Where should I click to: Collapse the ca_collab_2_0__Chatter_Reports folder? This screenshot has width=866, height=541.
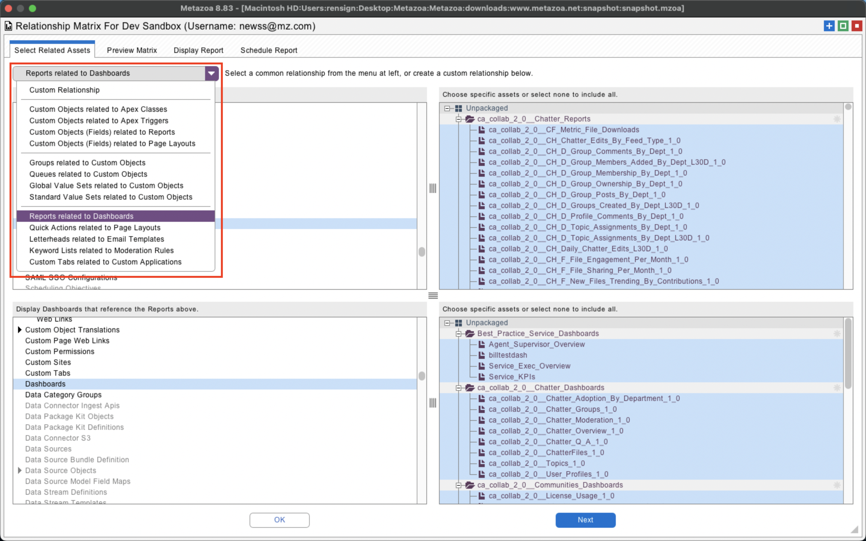click(x=458, y=119)
